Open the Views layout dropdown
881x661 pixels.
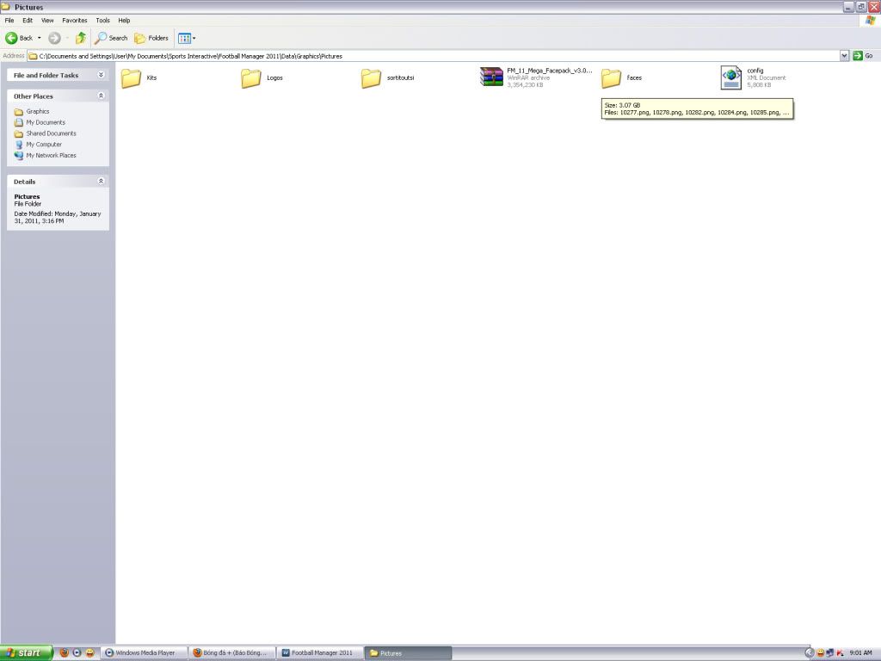point(187,38)
